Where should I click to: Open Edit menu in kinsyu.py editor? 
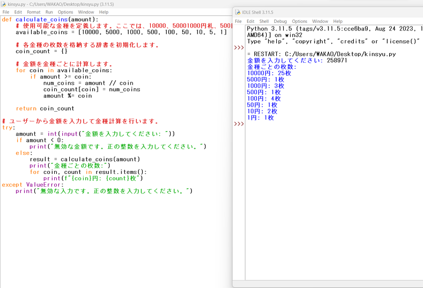click(x=18, y=12)
